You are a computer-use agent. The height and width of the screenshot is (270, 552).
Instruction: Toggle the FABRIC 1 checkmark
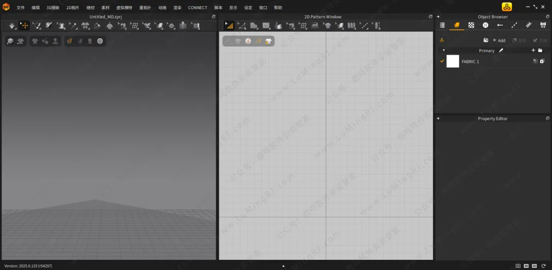tap(442, 61)
